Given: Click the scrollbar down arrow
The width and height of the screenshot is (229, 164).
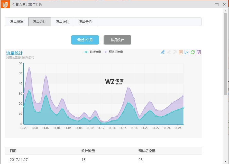Looking at the screenshot, I should (x=225, y=161).
